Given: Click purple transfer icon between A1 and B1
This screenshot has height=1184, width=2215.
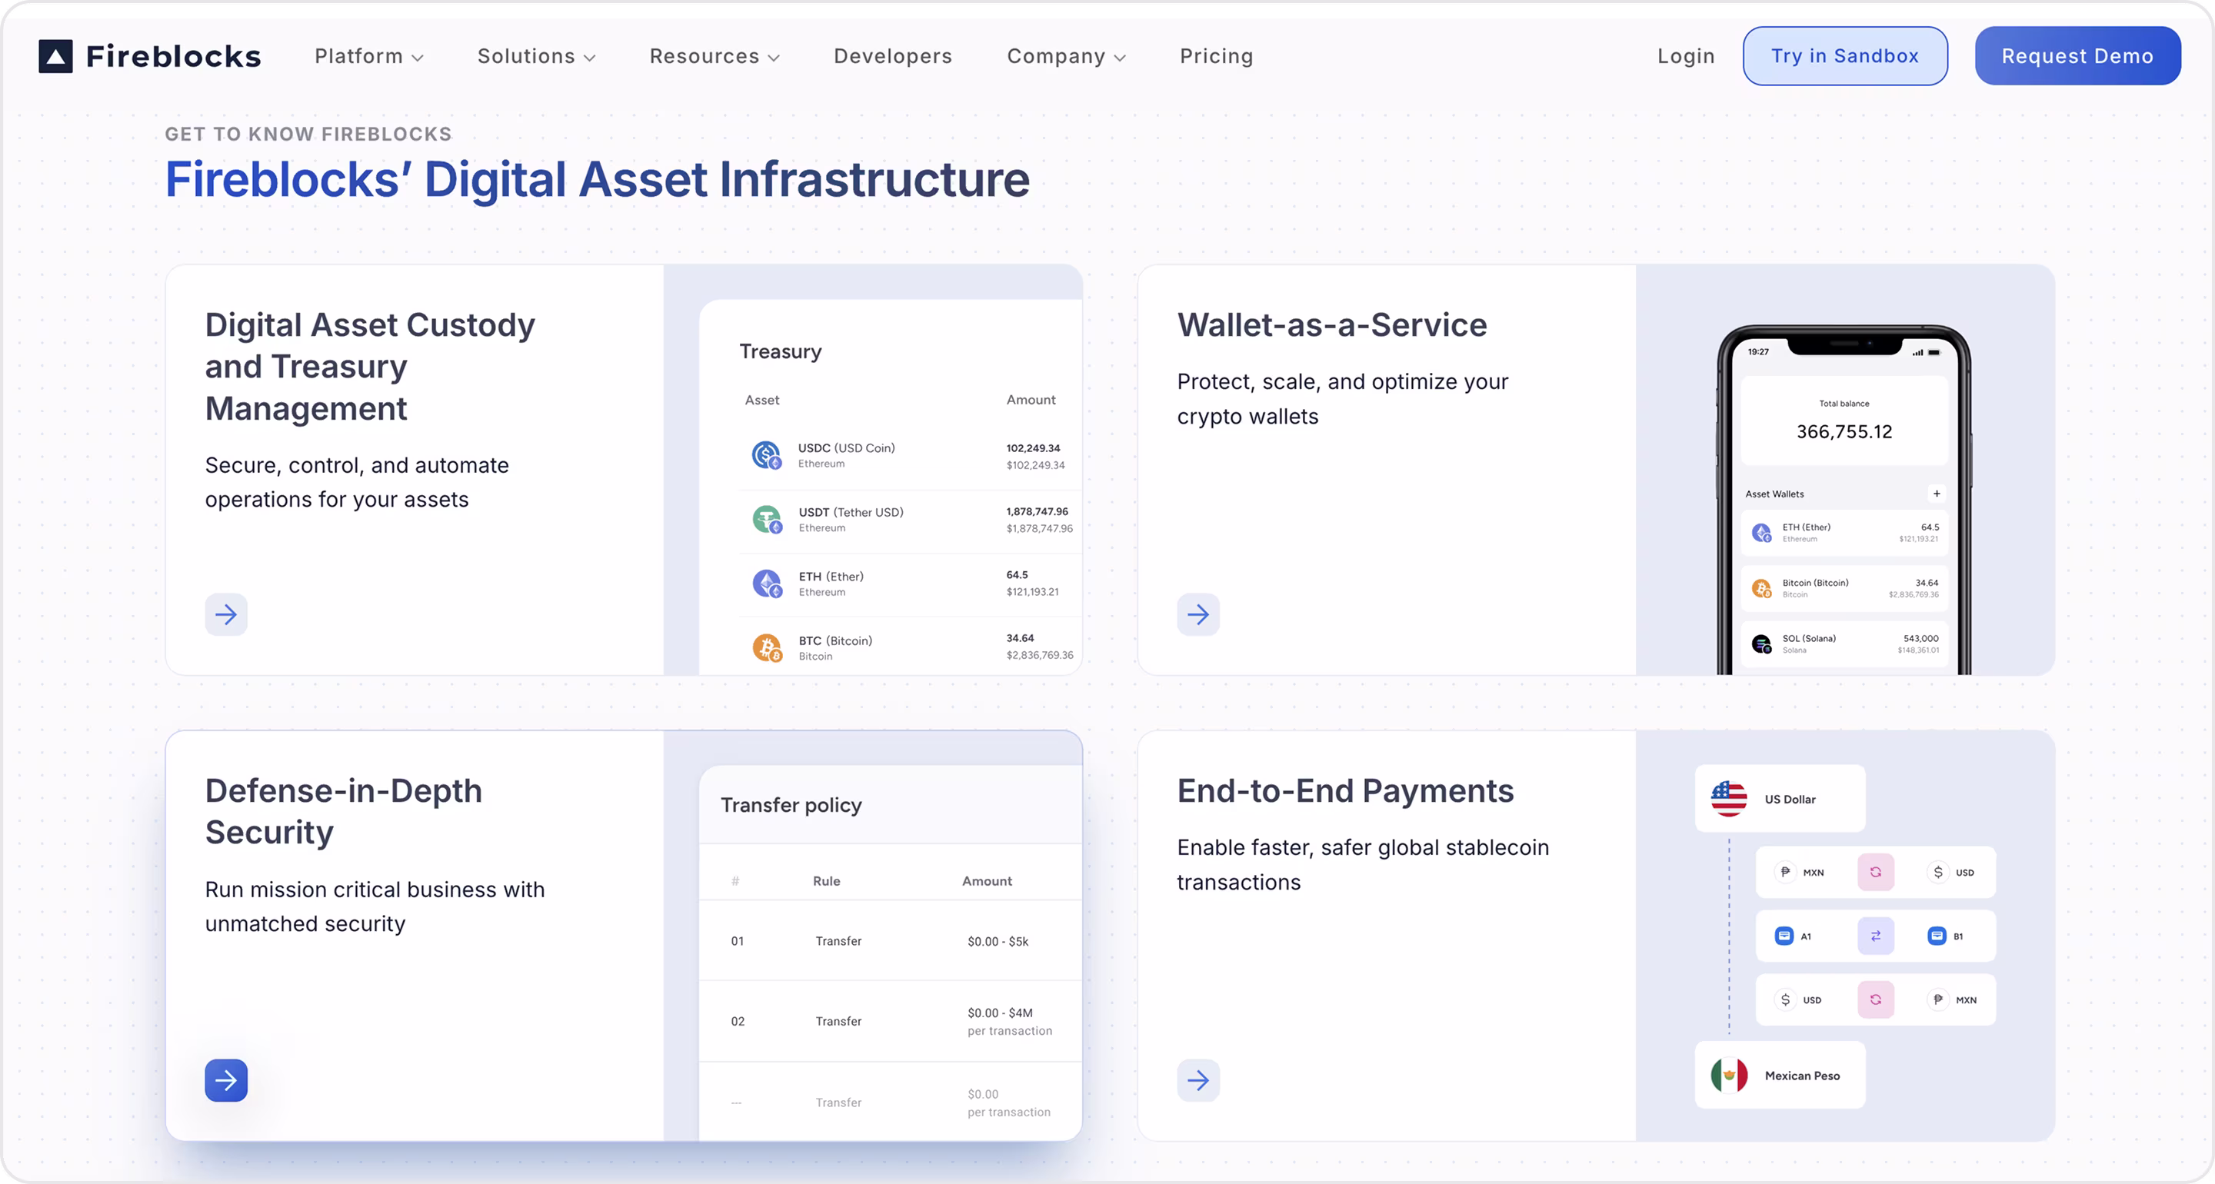Looking at the screenshot, I should [x=1875, y=936].
